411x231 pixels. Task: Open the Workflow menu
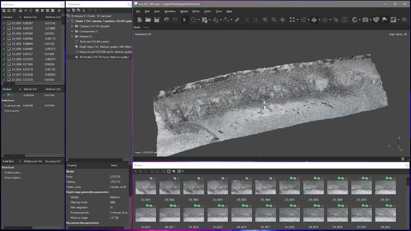pos(170,11)
